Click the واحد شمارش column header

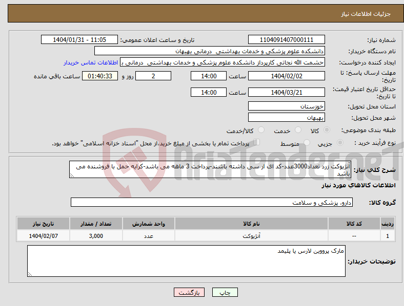(149, 224)
